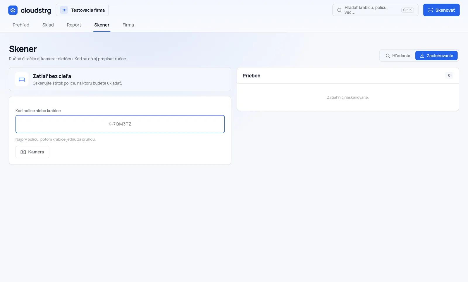Screen dimensions: 468x282
Task: Click the Priebeh panel heading
Action: tap(252, 76)
